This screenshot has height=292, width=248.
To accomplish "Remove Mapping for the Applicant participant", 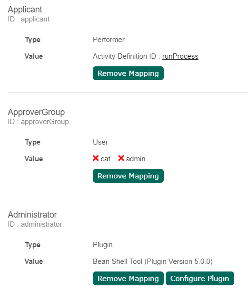I will click(128, 73).
